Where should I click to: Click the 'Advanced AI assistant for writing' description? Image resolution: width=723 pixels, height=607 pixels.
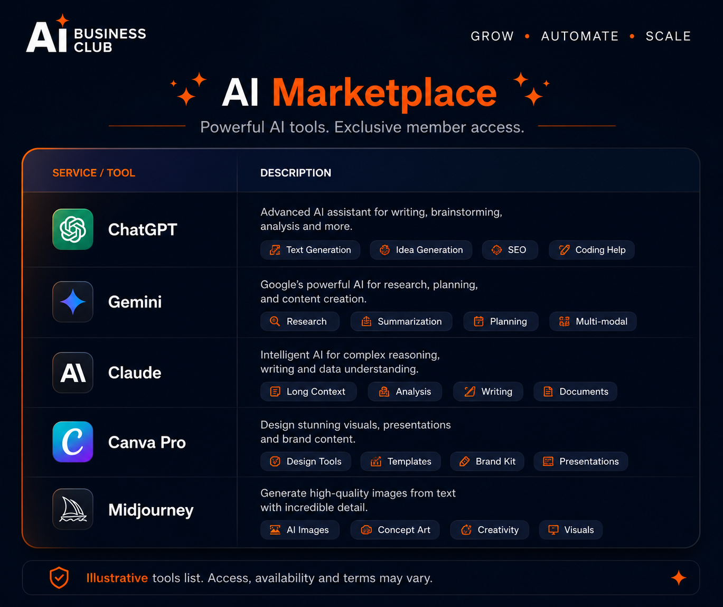point(381,219)
